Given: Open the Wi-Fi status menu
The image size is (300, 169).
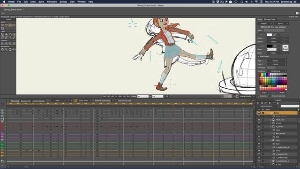Looking at the screenshot, I should tap(256, 2).
